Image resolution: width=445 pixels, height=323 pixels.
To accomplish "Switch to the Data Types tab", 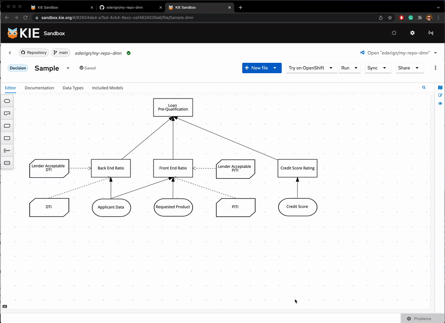I will (x=73, y=88).
